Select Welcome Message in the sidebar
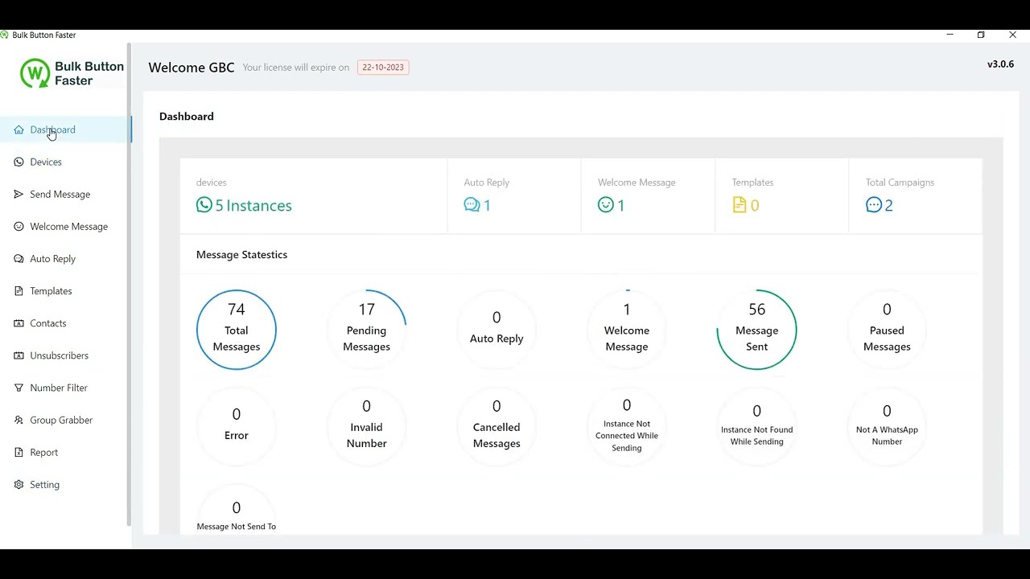Viewport: 1030px width, 579px height. [x=65, y=226]
